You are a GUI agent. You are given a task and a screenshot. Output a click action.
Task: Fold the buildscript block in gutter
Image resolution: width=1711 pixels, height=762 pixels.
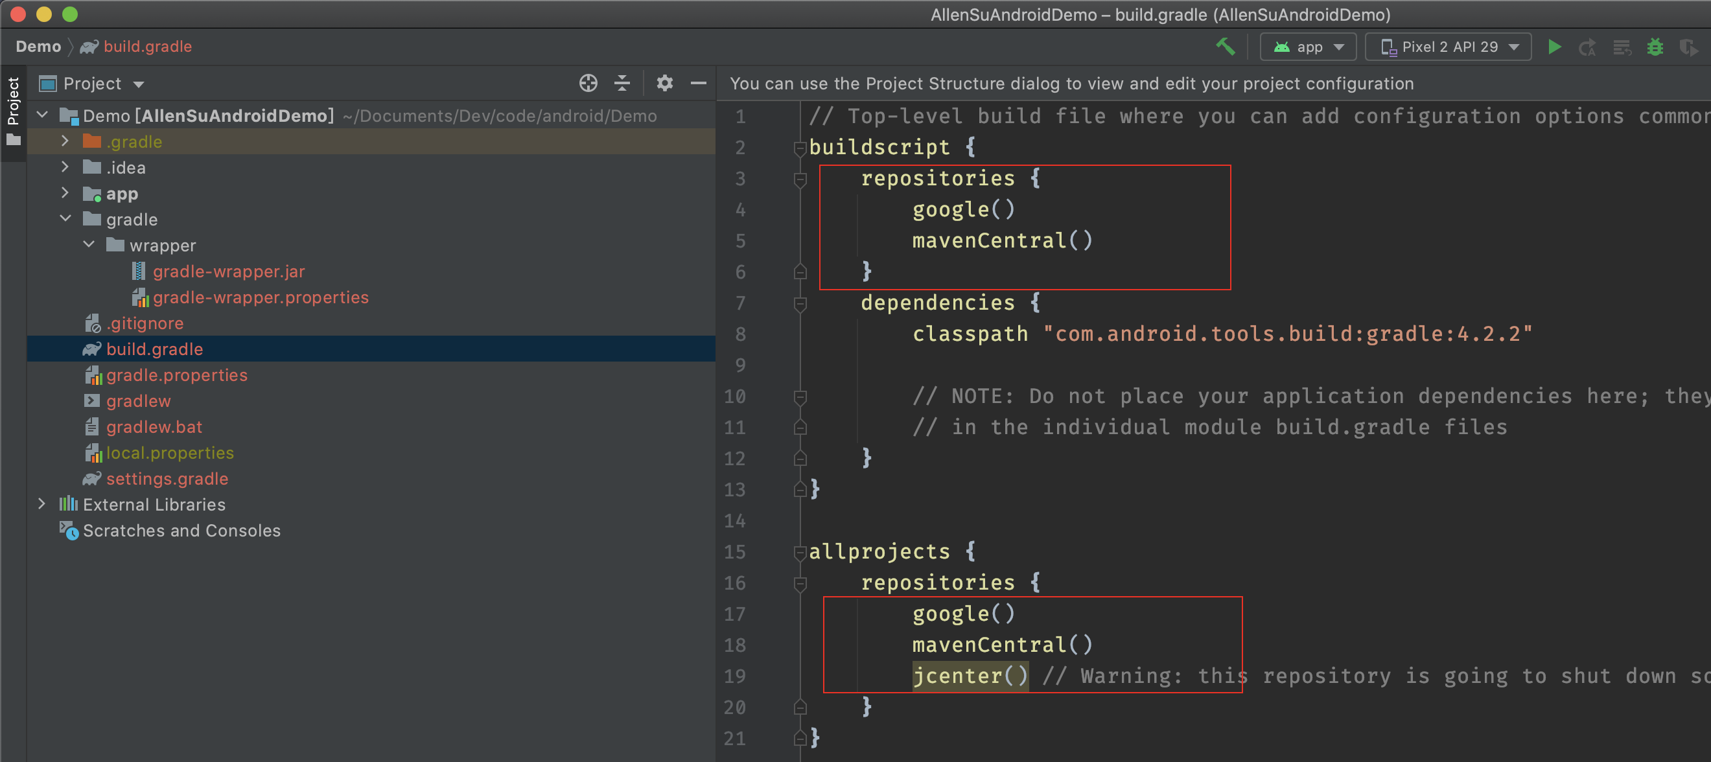(x=800, y=148)
